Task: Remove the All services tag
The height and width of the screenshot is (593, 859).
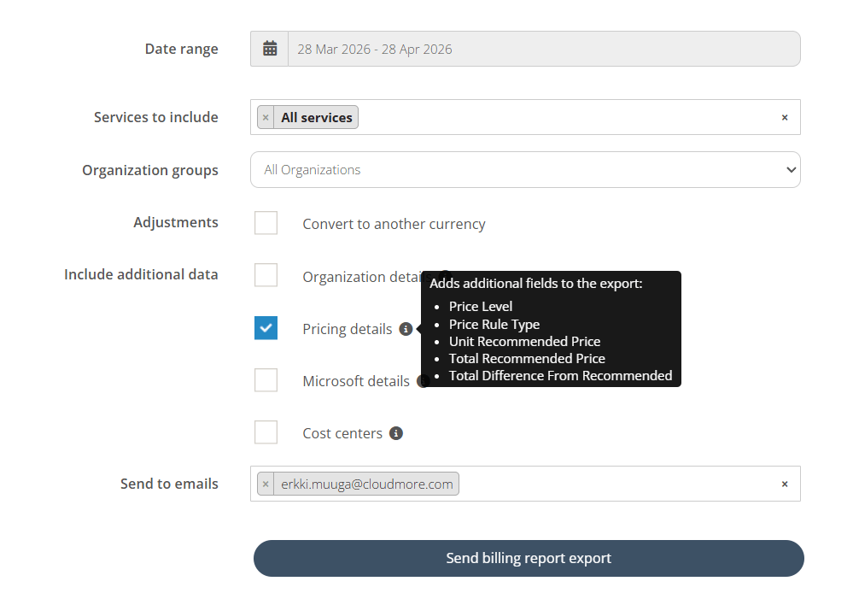Action: pos(266,117)
